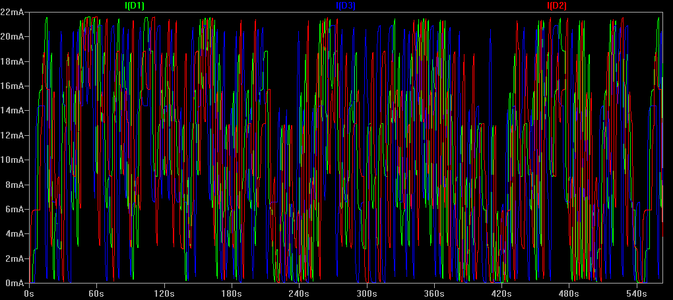Image resolution: width=673 pixels, height=300 pixels.
Task: Click the 18mA y-axis label
Action: click(12, 61)
